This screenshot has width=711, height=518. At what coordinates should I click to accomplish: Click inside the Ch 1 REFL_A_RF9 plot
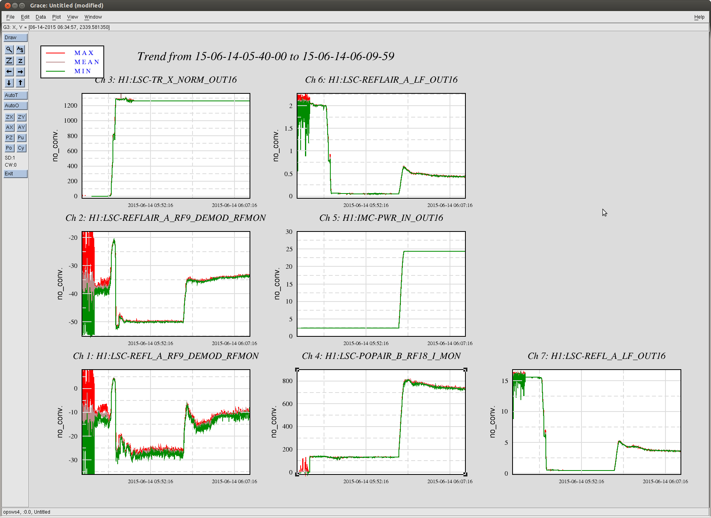click(x=166, y=422)
